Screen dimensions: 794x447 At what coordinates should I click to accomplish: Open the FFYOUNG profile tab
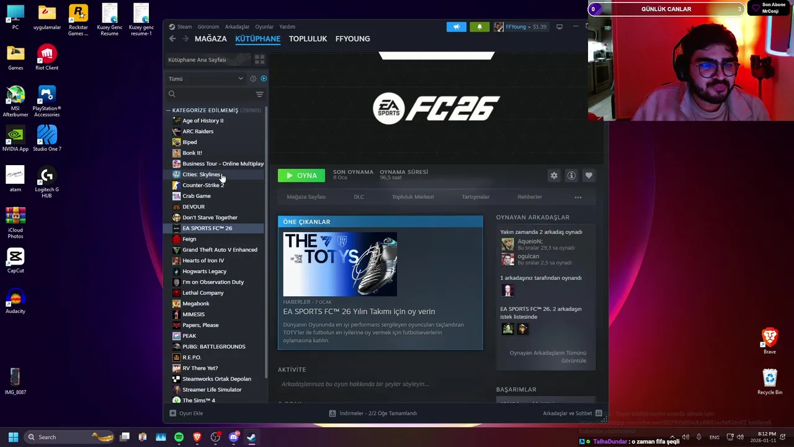tap(352, 38)
